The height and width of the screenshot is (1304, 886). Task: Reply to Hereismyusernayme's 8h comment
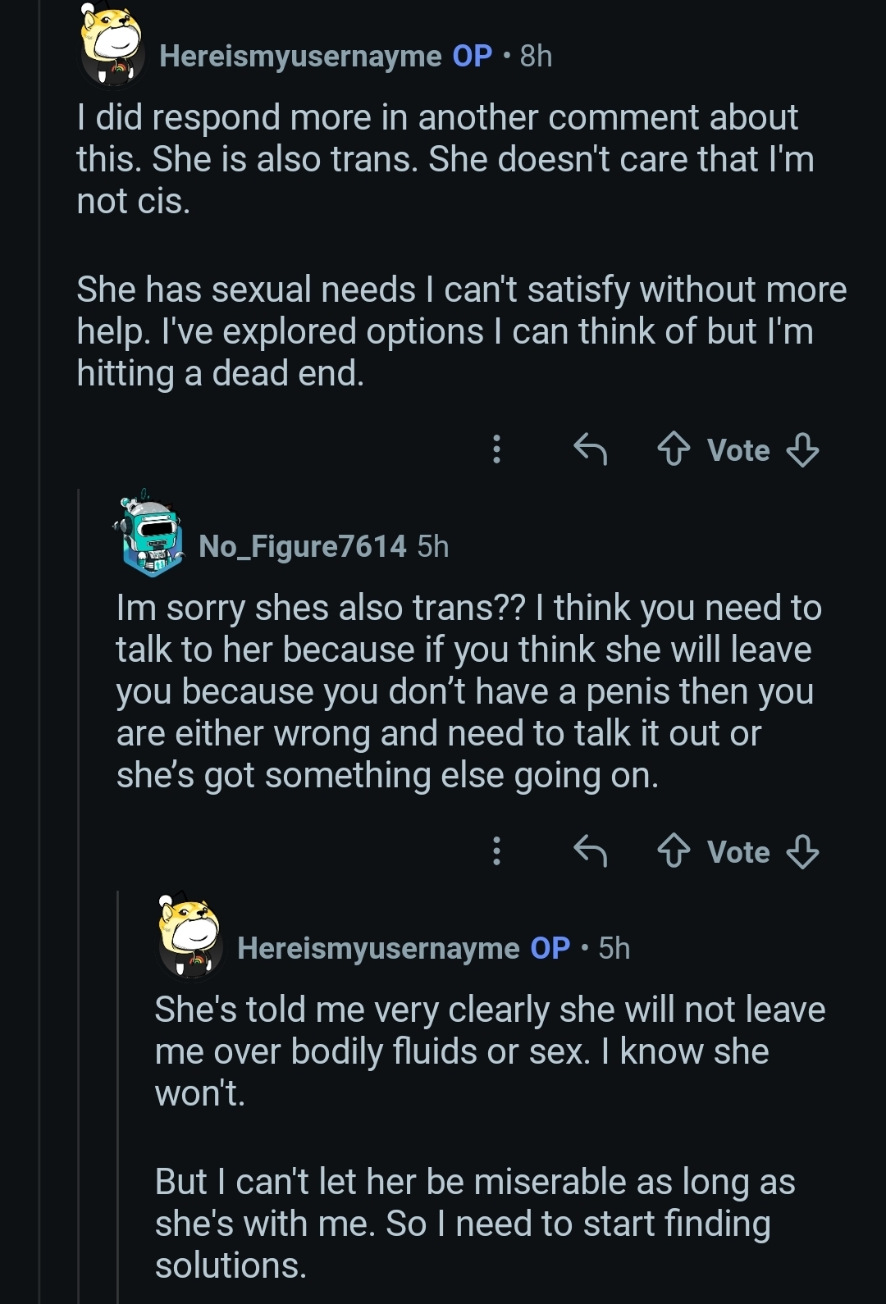(589, 449)
